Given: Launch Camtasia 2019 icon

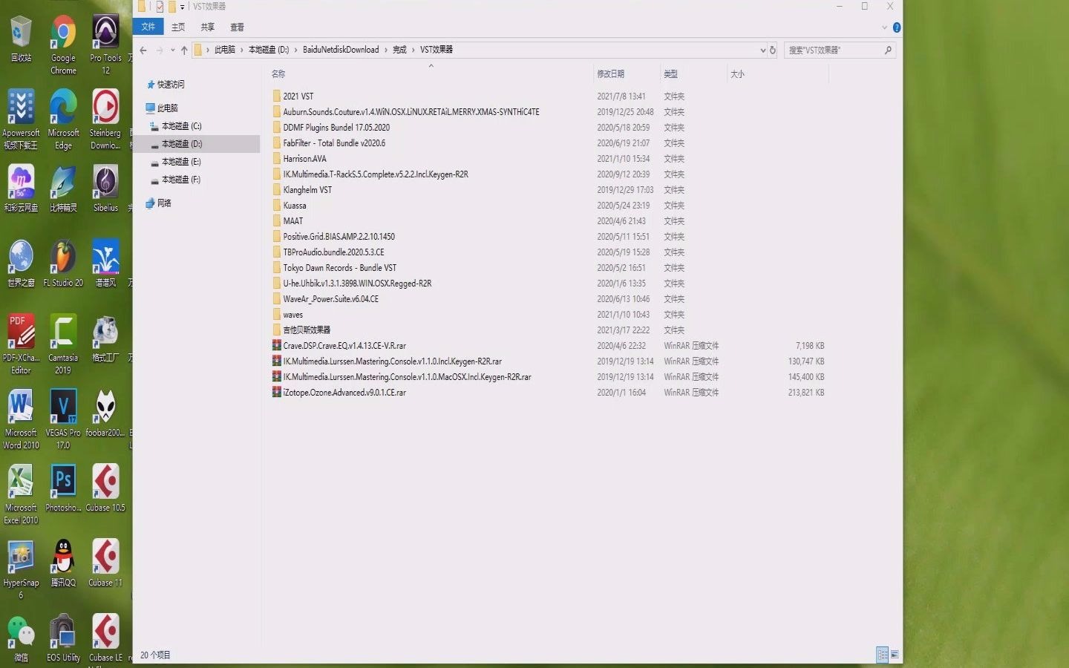Looking at the screenshot, I should point(63,344).
